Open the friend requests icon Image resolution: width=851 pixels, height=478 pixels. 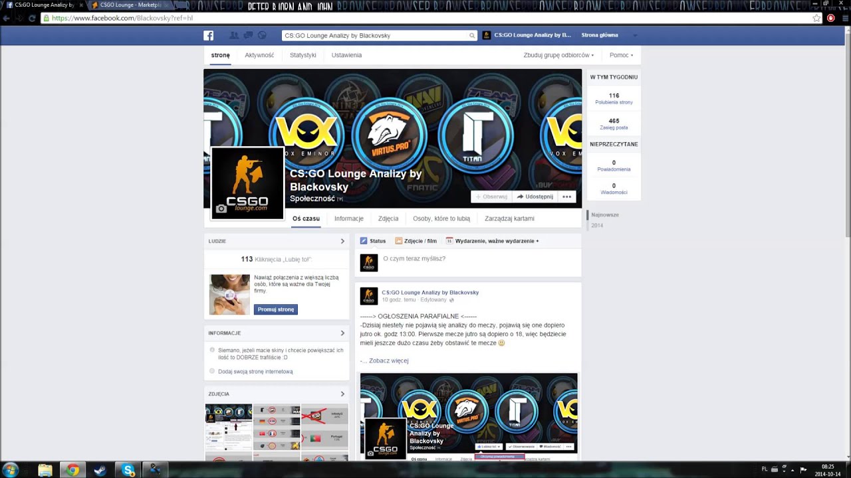[x=234, y=35]
